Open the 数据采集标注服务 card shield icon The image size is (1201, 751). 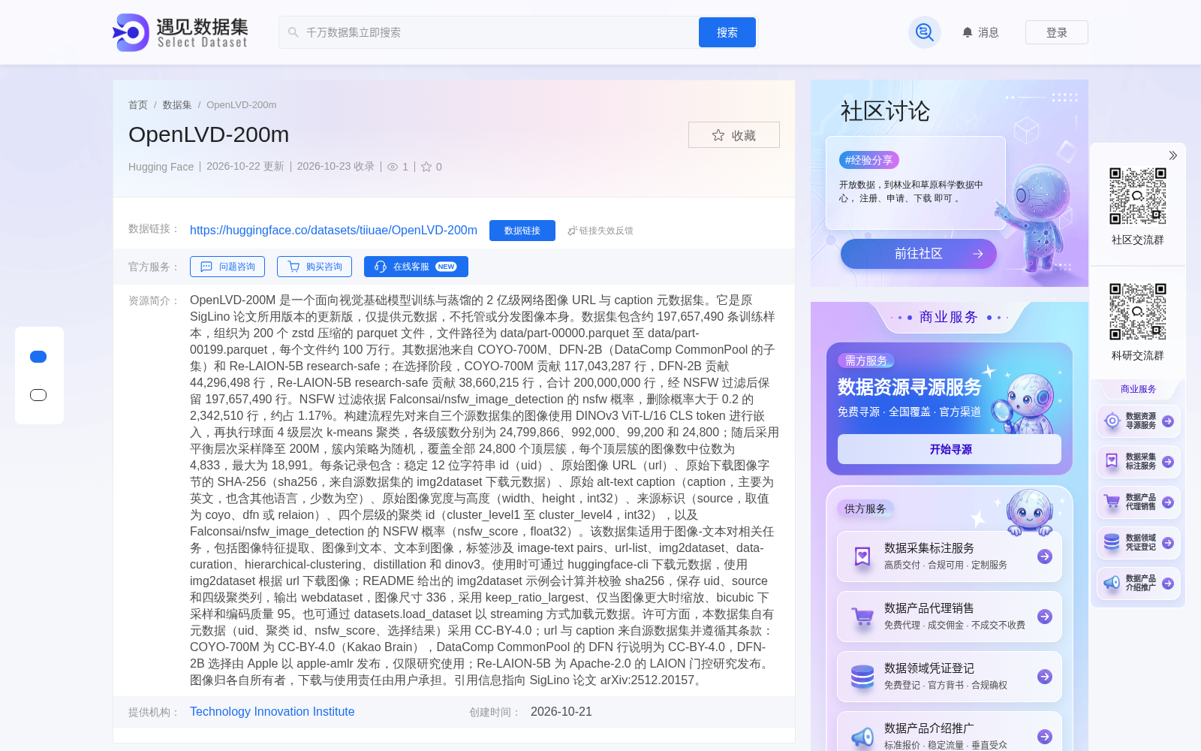pyautogui.click(x=862, y=556)
